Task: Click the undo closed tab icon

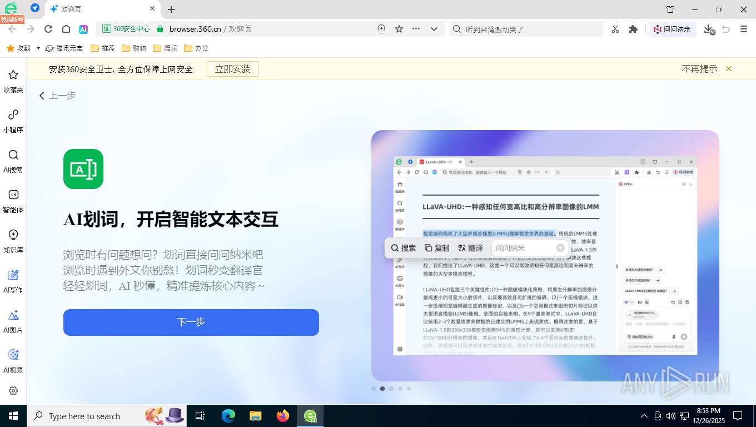Action: click(726, 29)
